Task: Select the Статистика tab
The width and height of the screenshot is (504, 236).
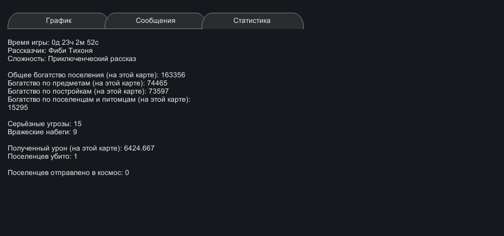Action: (x=252, y=21)
